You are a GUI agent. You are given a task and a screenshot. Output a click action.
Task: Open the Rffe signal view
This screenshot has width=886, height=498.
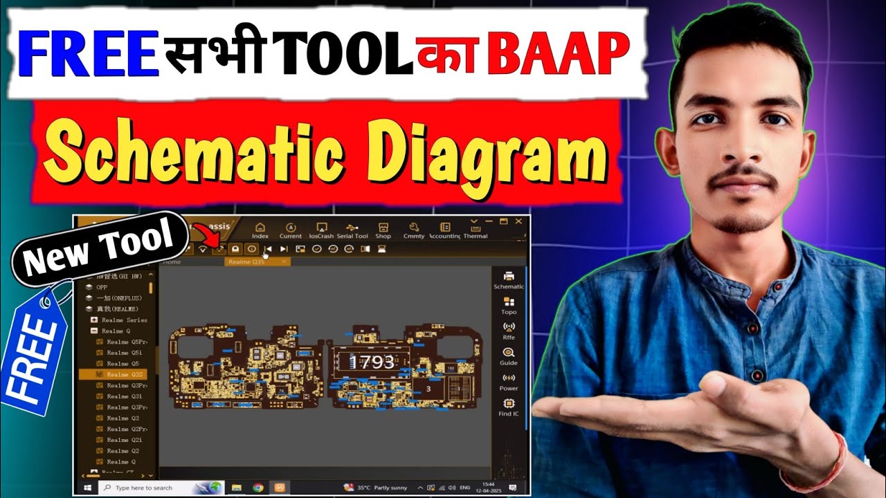(x=509, y=331)
